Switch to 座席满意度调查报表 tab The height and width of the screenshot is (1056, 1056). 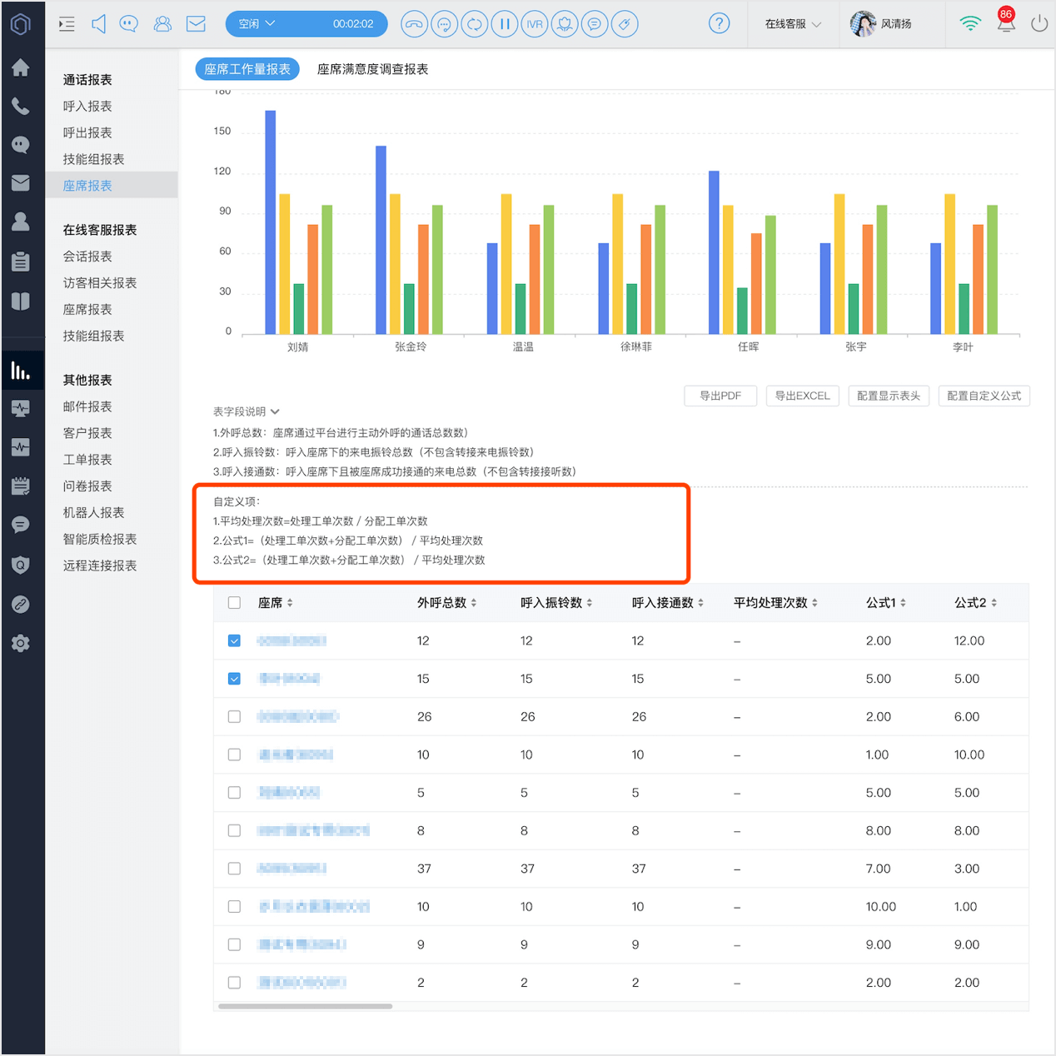[x=372, y=69]
